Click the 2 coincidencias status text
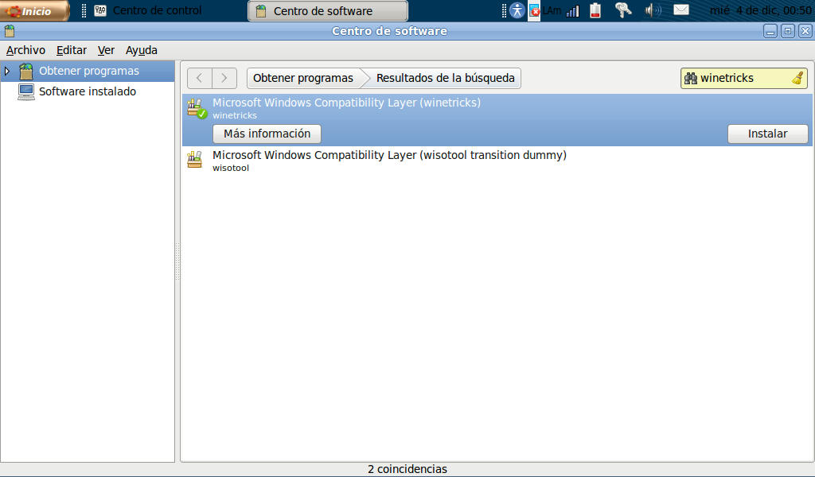 pyautogui.click(x=407, y=469)
